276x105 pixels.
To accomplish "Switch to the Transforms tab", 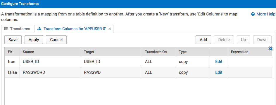I will pos(17,29).
